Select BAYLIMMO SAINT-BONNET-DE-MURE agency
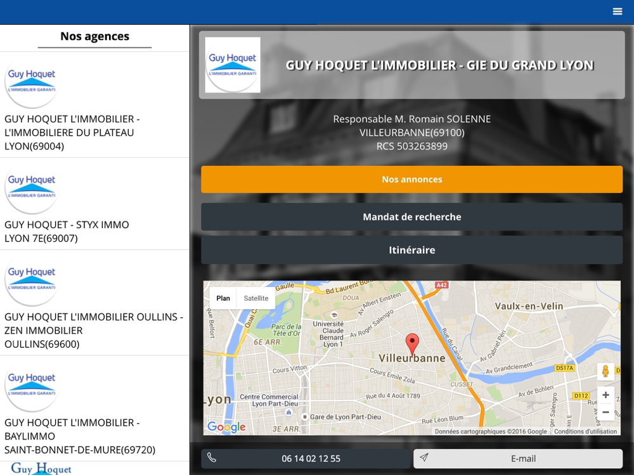 point(94,408)
